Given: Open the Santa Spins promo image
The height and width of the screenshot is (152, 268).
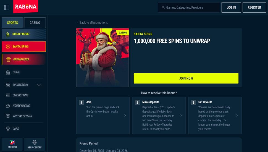Looking at the screenshot, I should (x=103, y=57).
